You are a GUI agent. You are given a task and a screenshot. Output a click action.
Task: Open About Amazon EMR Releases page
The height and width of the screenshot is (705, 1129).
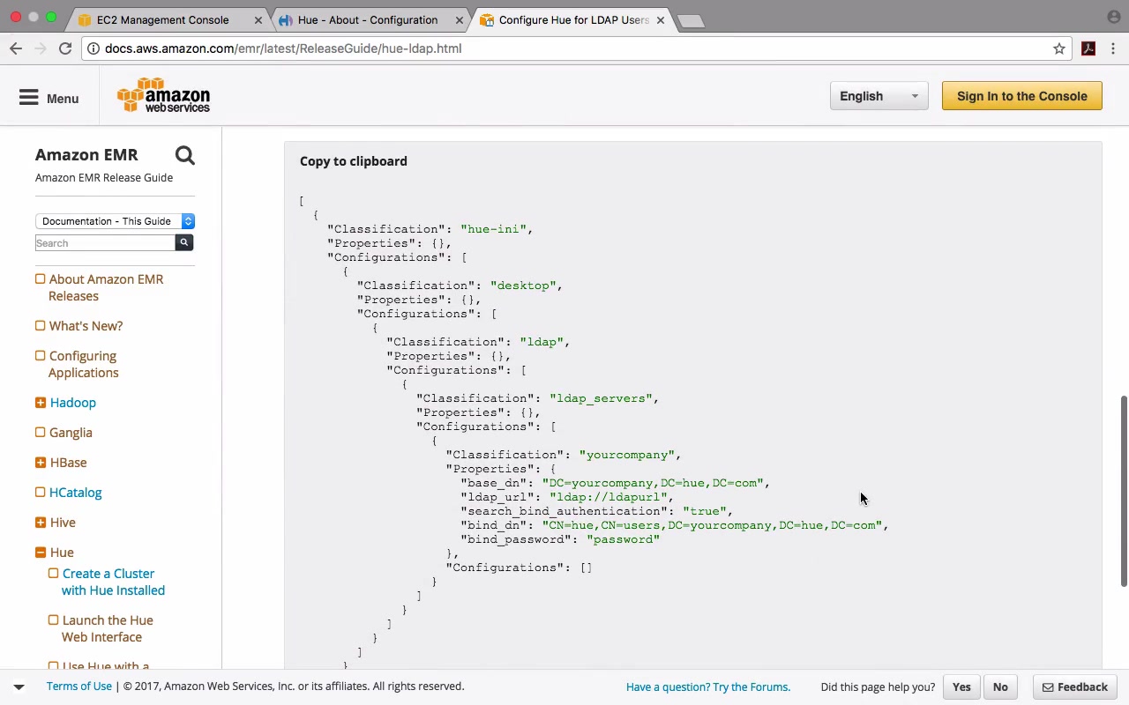point(106,287)
